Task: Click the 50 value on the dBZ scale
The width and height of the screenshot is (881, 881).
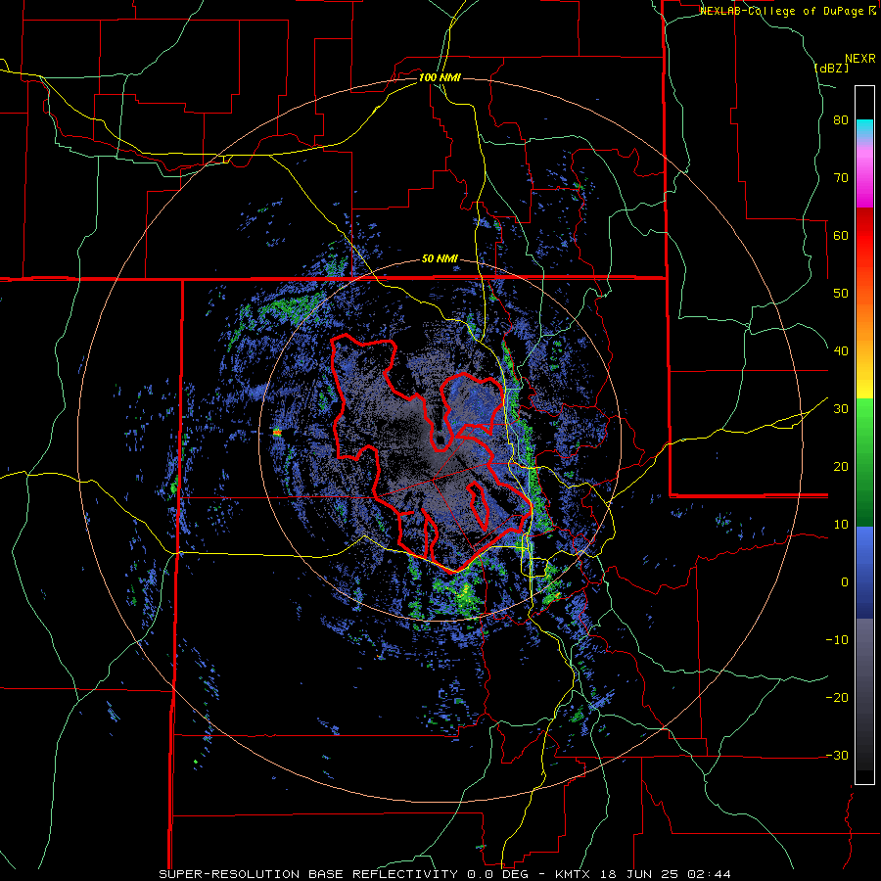Action: (841, 294)
